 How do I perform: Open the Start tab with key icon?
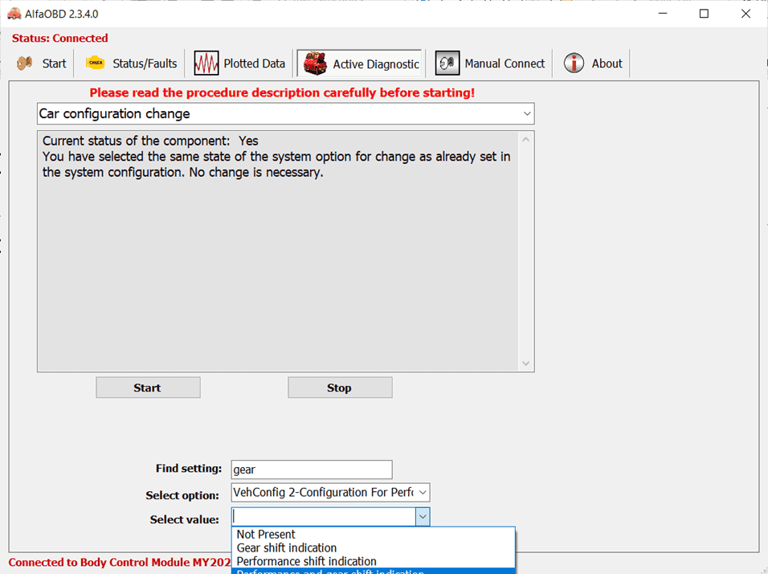(x=42, y=64)
